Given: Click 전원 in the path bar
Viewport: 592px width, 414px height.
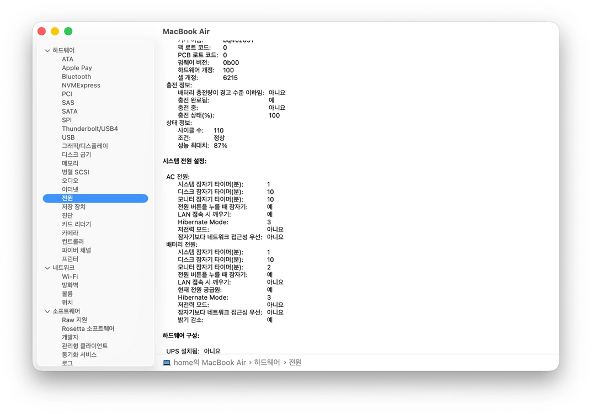Looking at the screenshot, I should tap(295, 363).
